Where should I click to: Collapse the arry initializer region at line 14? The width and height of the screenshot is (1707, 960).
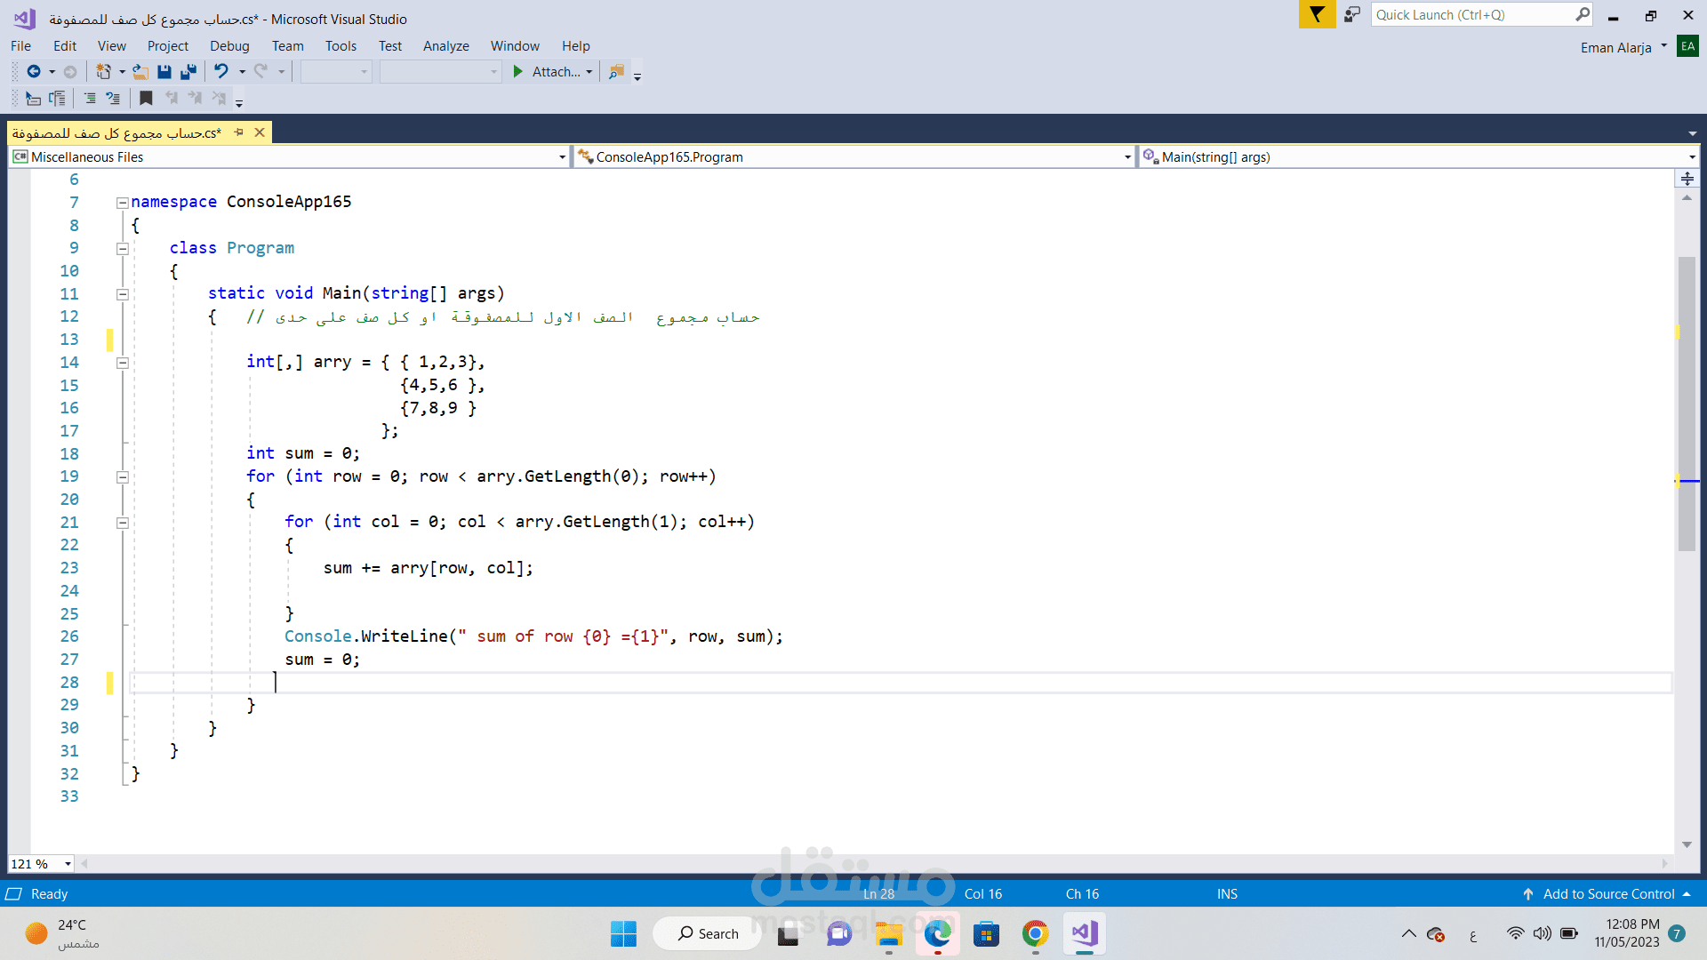(123, 363)
